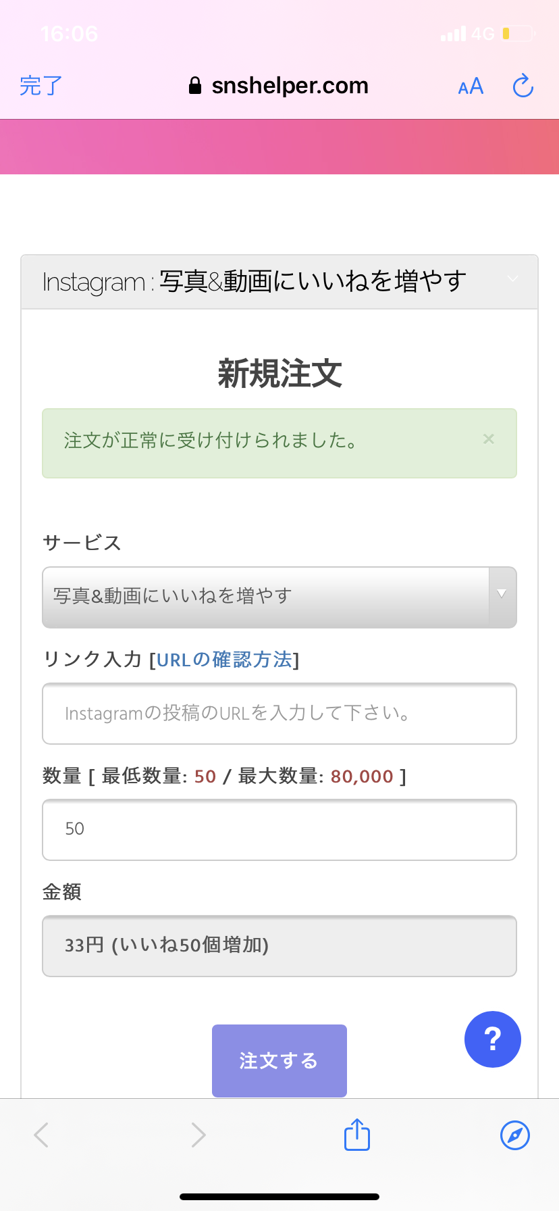Click the 金額 price field showing 33円
Image resolution: width=559 pixels, height=1211 pixels.
pos(279,946)
